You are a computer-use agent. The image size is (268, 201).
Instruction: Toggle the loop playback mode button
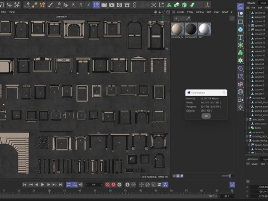click(69, 185)
